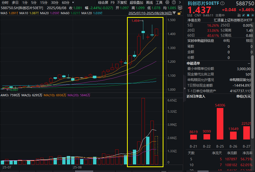Toggle 不复权 price adjustment mode

click(x=122, y=3)
